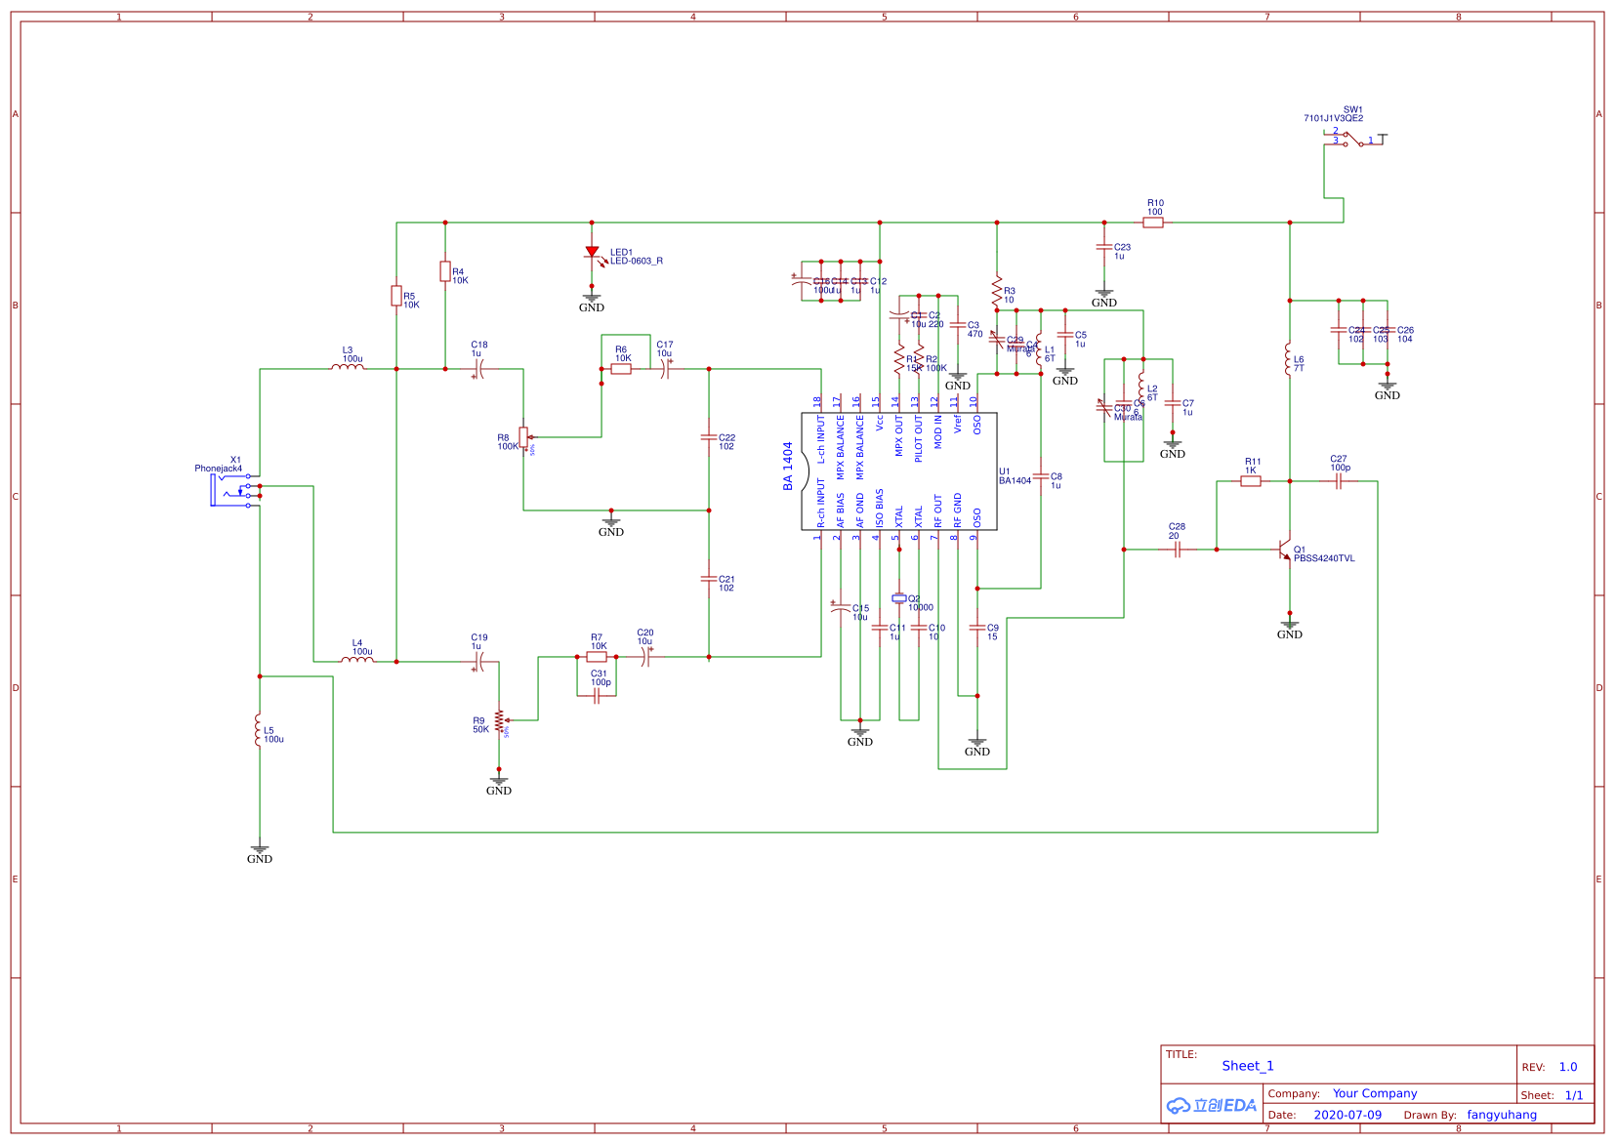This screenshot has width=1616, height=1144.
Task: Click capacitor C19 symbol
Action: point(478,662)
